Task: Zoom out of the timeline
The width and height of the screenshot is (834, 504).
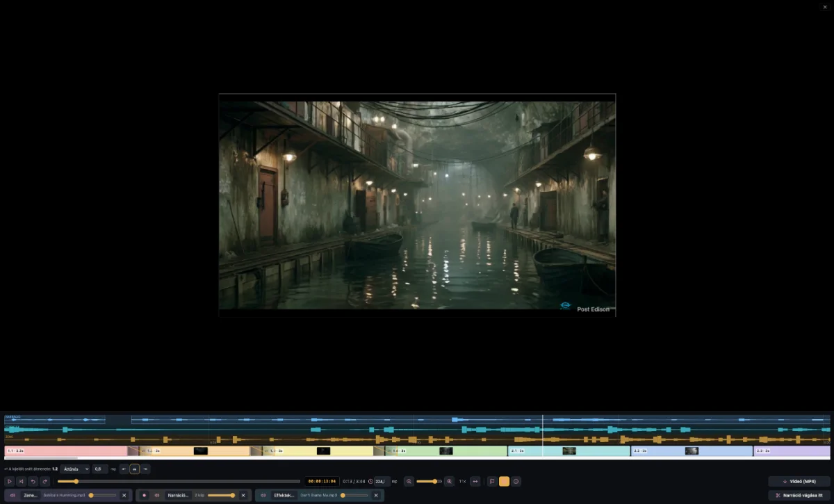Action: [x=409, y=481]
